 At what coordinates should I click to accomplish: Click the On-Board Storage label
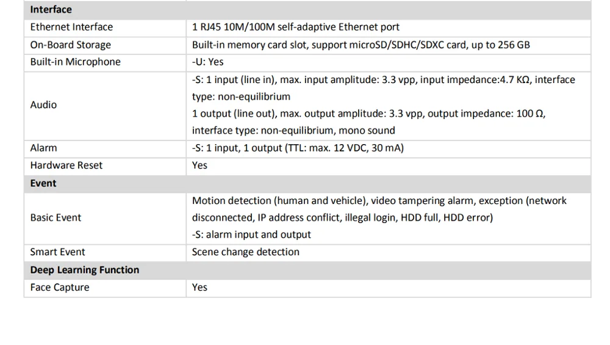tap(70, 45)
